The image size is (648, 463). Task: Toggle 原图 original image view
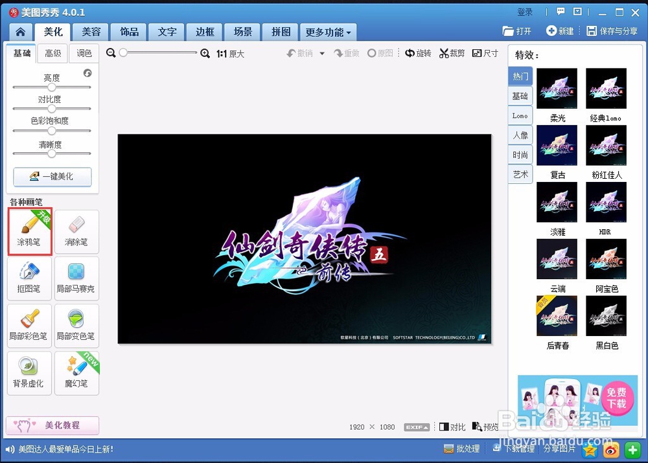[x=380, y=53]
